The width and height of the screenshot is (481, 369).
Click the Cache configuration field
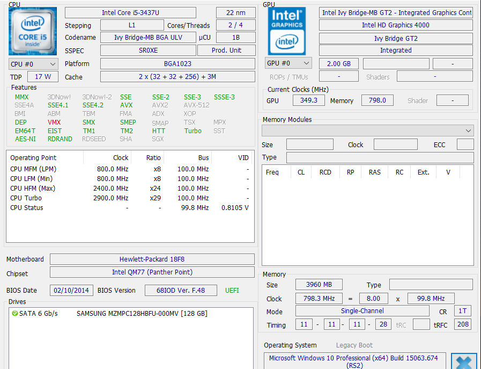tap(177, 77)
